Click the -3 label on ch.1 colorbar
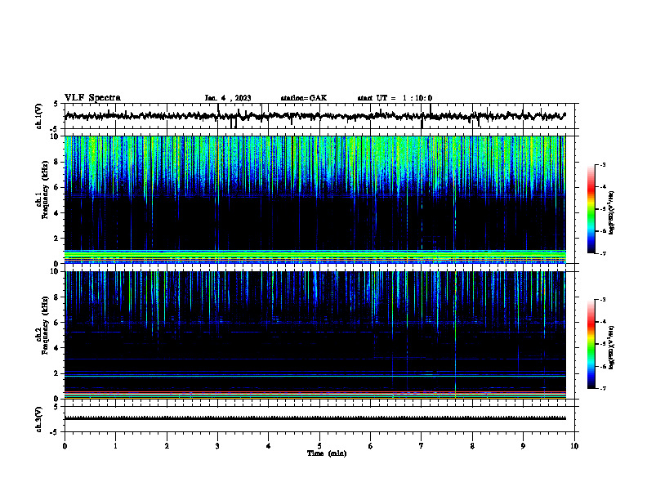Screen dimensions: 647x500 [603, 164]
